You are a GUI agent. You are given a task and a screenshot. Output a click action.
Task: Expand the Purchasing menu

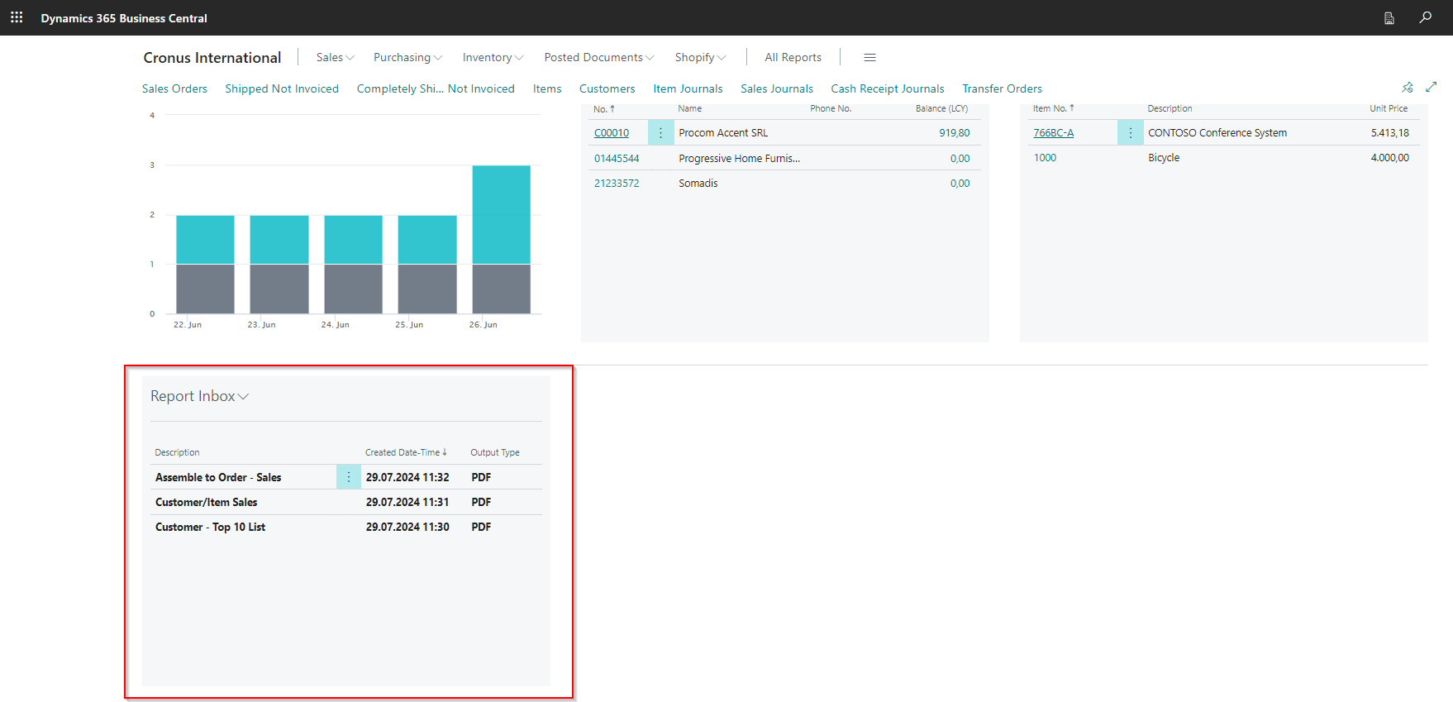click(x=407, y=57)
